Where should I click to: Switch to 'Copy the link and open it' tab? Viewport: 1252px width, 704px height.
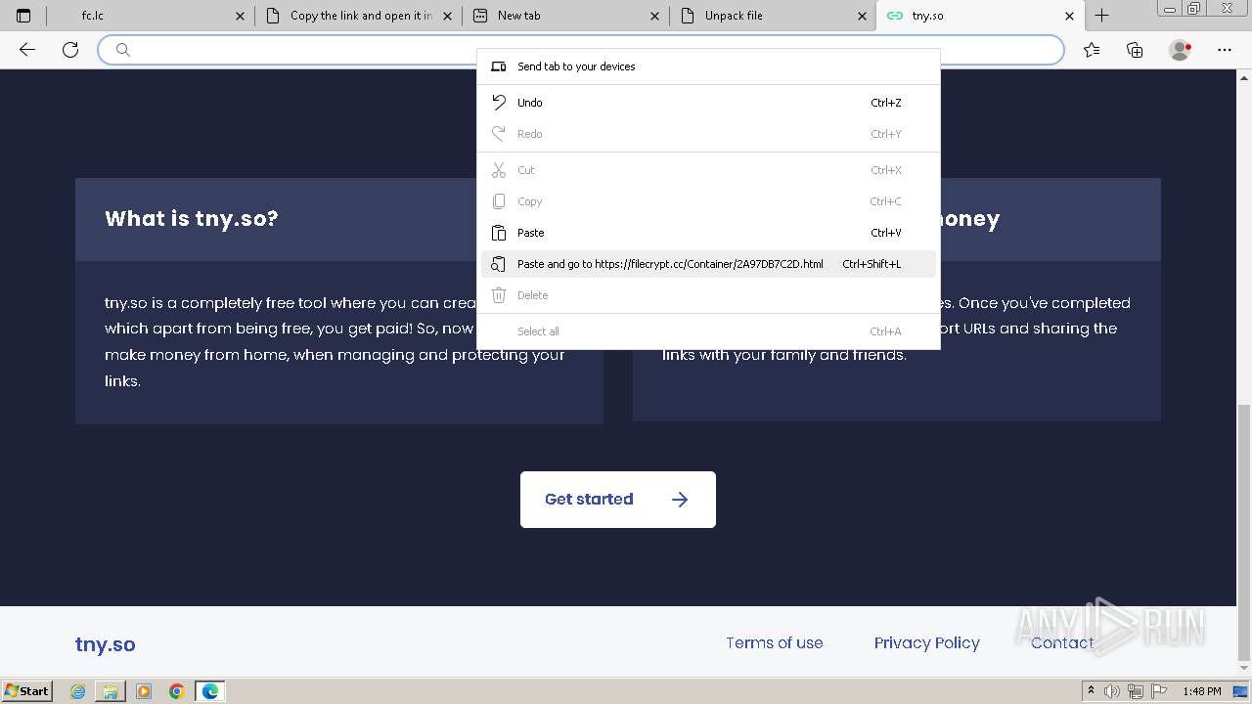click(359, 16)
